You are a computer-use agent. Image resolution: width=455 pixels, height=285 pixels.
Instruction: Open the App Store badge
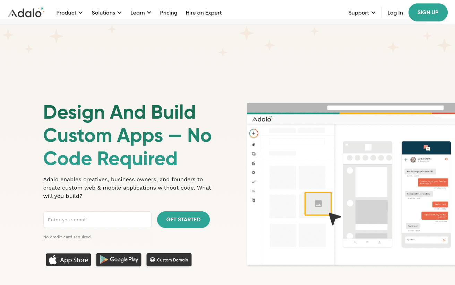point(68,260)
